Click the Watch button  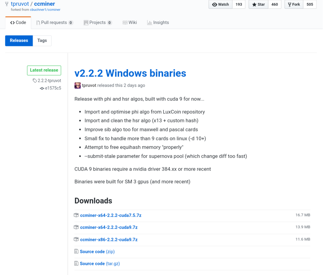pyautogui.click(x=221, y=4)
